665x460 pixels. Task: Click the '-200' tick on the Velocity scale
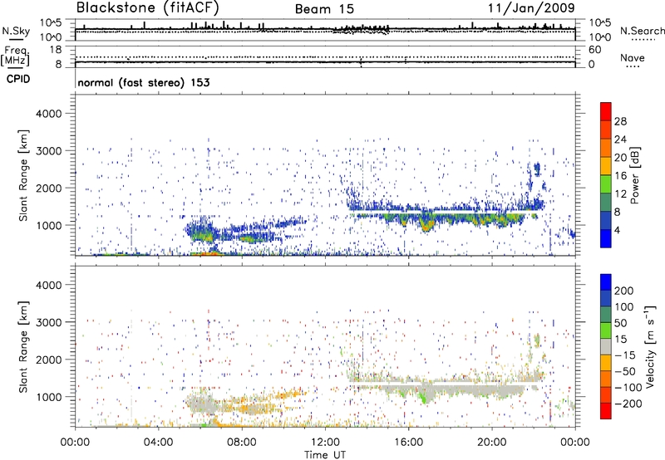tap(627, 404)
